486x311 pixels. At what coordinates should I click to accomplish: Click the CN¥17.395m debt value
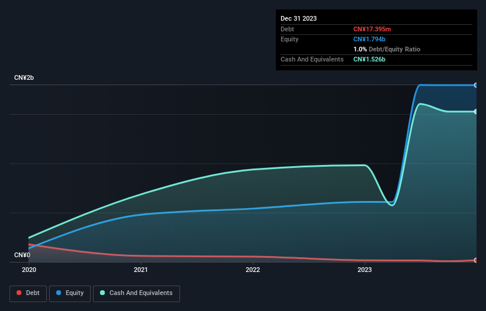(372, 29)
